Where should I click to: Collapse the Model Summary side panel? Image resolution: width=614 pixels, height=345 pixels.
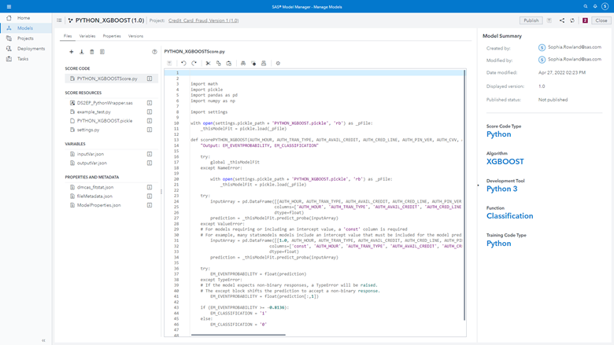(x=478, y=186)
